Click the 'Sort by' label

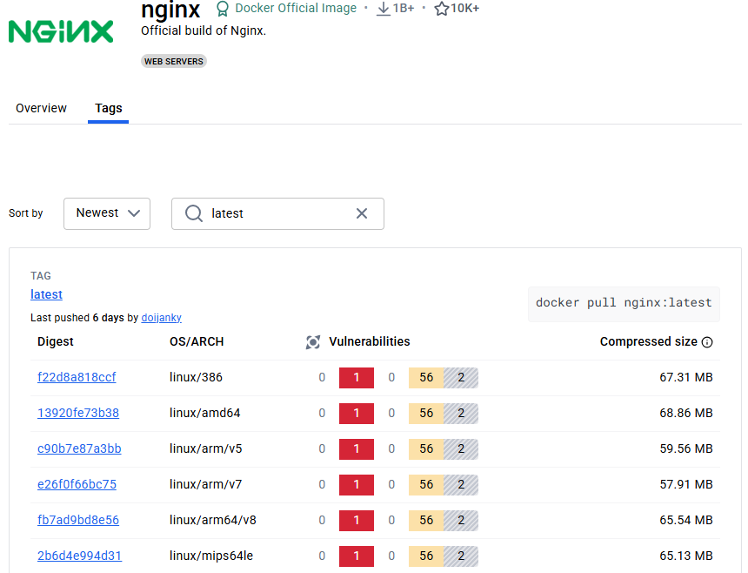click(26, 213)
